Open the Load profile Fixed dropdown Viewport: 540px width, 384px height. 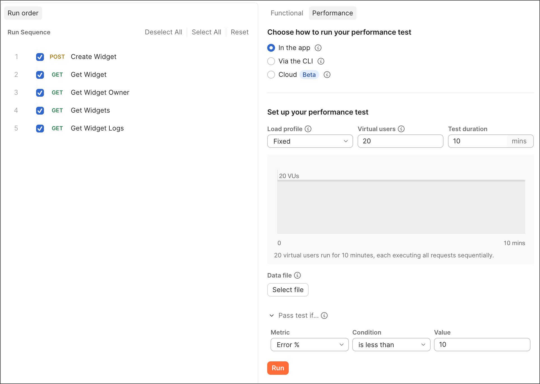(x=310, y=141)
